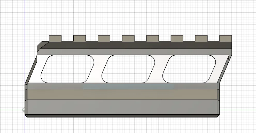Select the wide gray bottom face of the base
Image resolution: width=256 pixels, height=133 pixels.
coord(122,107)
